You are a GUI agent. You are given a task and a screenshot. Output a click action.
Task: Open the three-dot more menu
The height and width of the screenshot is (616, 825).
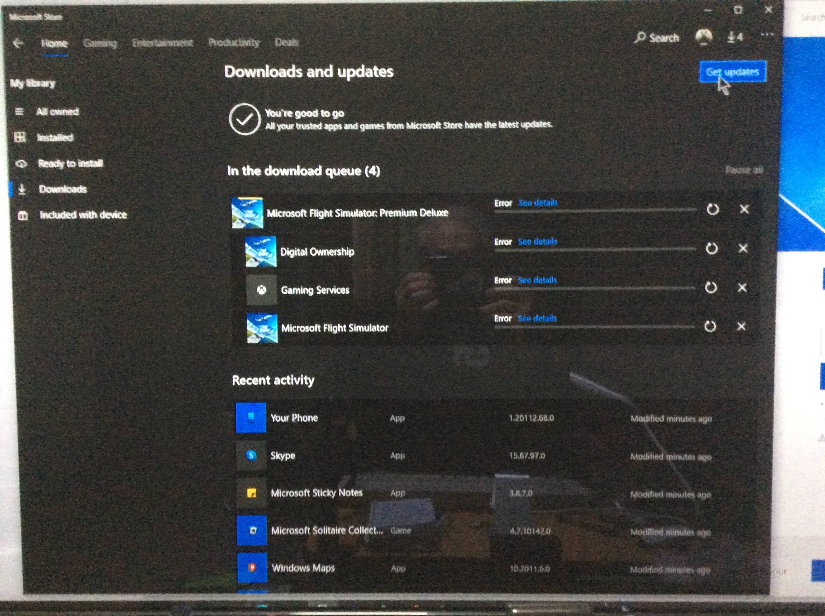click(x=766, y=35)
